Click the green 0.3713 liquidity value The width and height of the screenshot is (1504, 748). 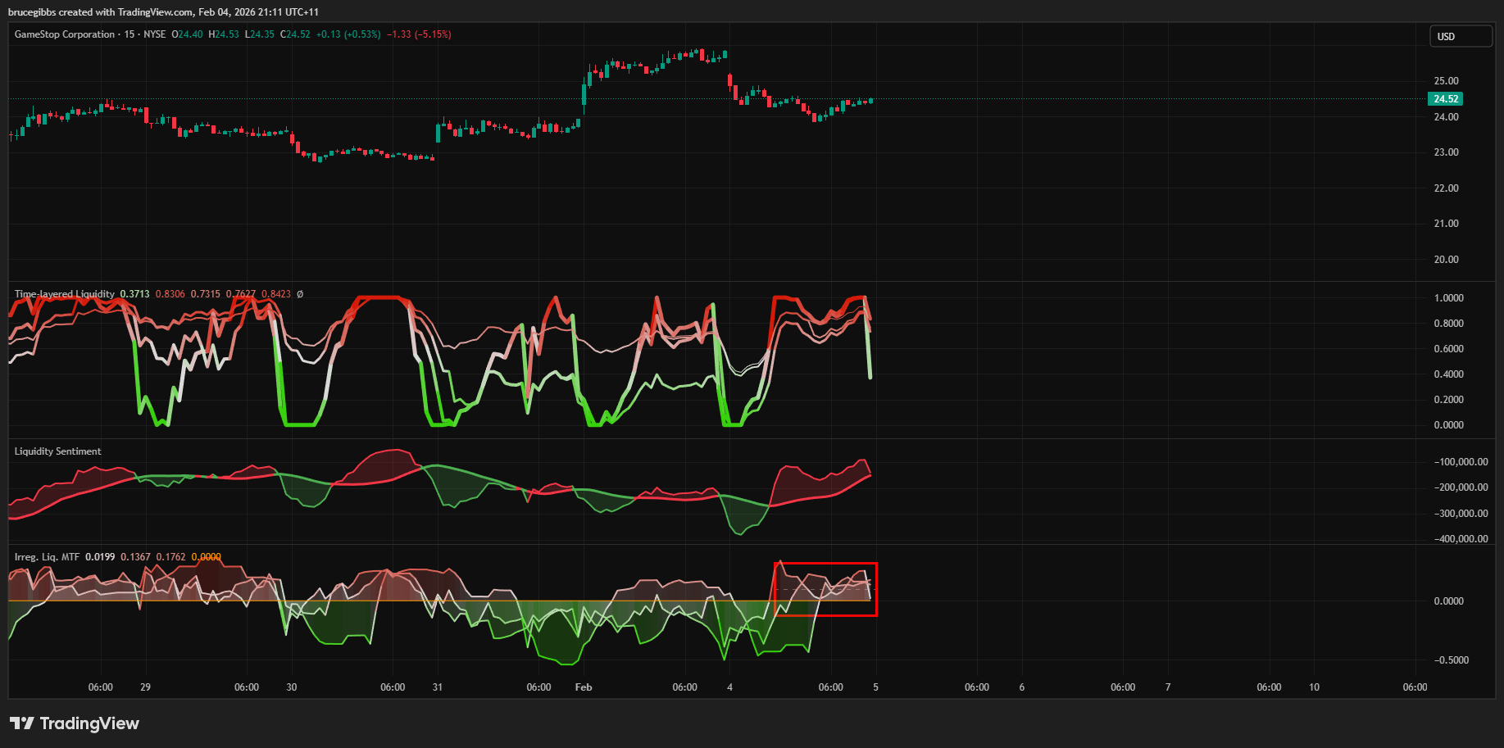[x=134, y=294]
